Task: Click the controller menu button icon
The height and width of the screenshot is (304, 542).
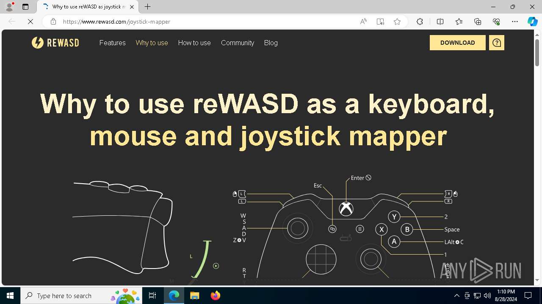Action: coord(360,229)
